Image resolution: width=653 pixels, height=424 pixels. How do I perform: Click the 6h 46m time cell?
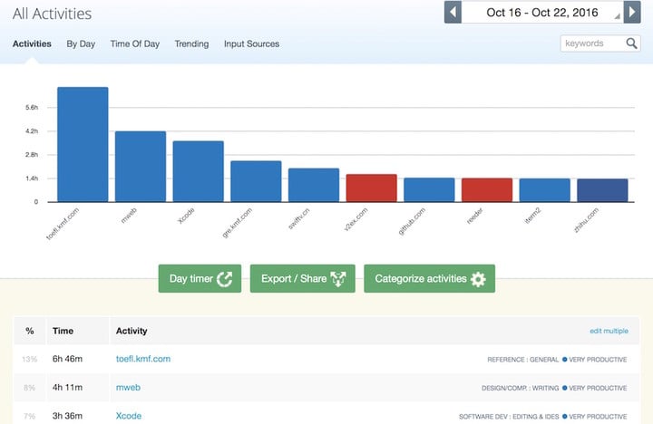(67, 359)
